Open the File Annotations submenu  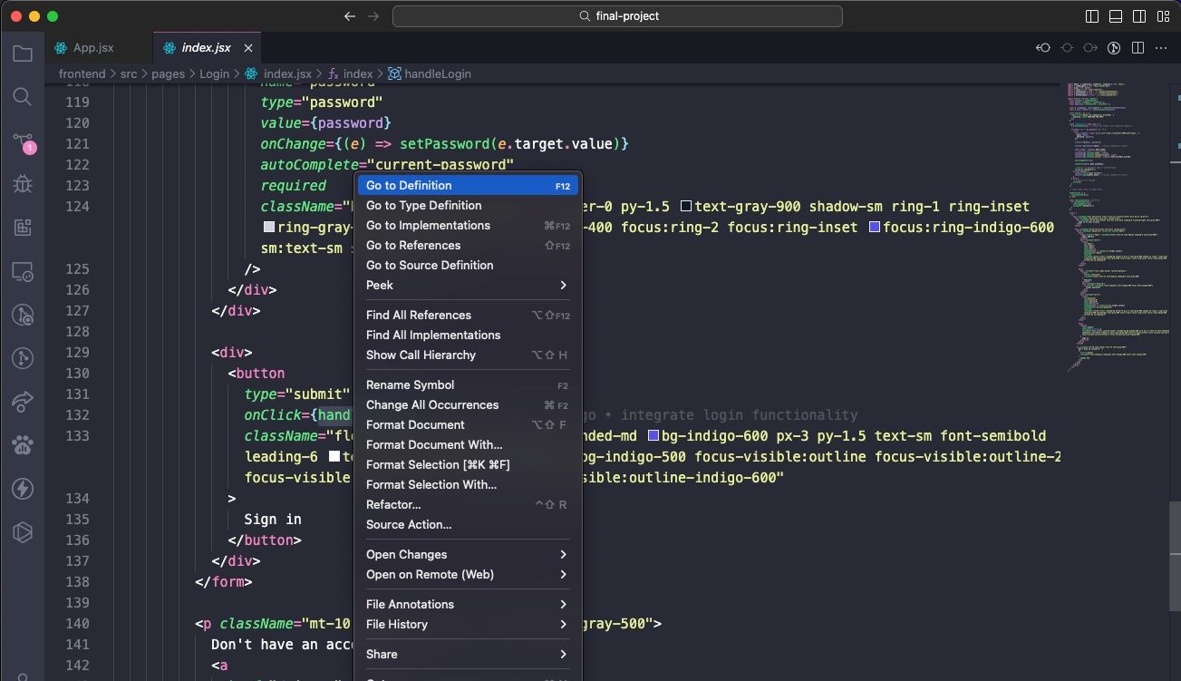tap(467, 604)
